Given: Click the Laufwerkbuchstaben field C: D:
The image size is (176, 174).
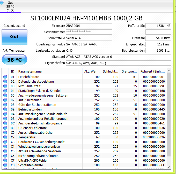Looking at the screenshot, I should 89,51.
